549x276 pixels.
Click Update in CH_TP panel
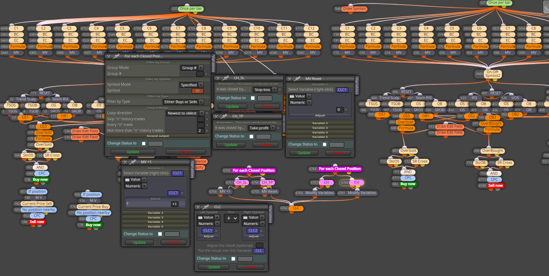[x=231, y=145]
